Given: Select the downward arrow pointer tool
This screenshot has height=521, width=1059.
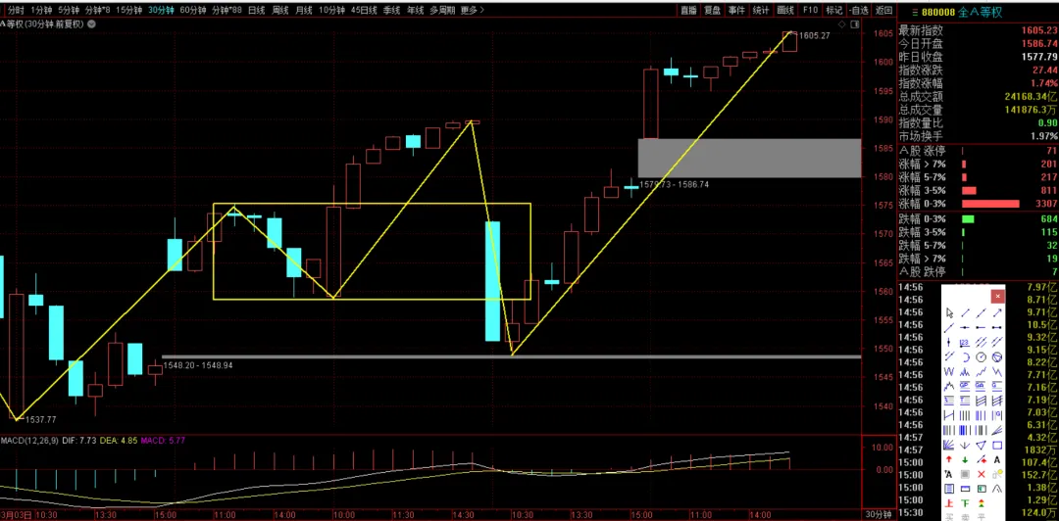Looking at the screenshot, I should tap(965, 445).
